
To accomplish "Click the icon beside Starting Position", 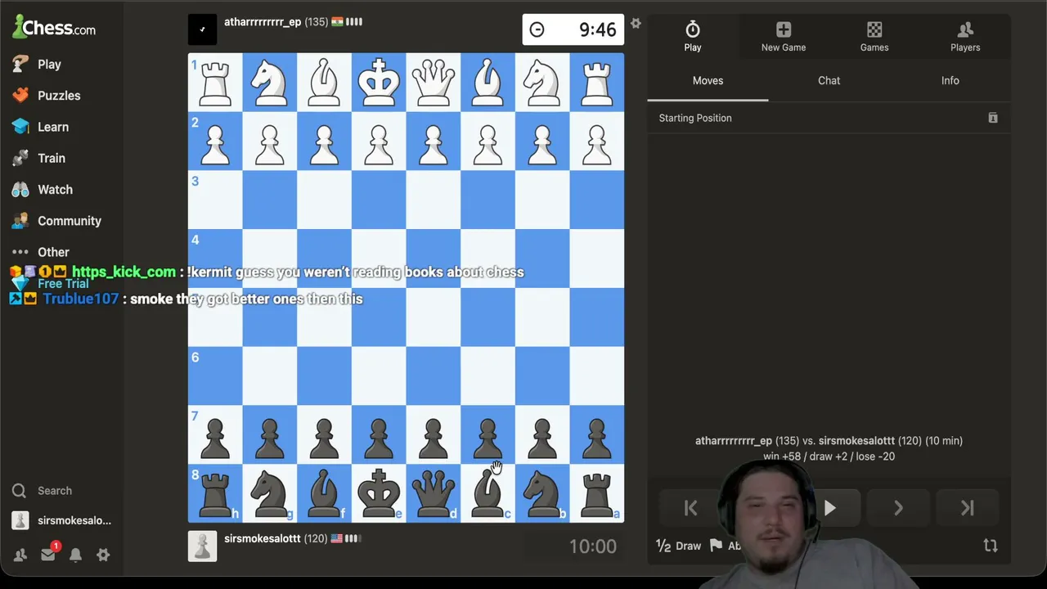I will click(993, 118).
